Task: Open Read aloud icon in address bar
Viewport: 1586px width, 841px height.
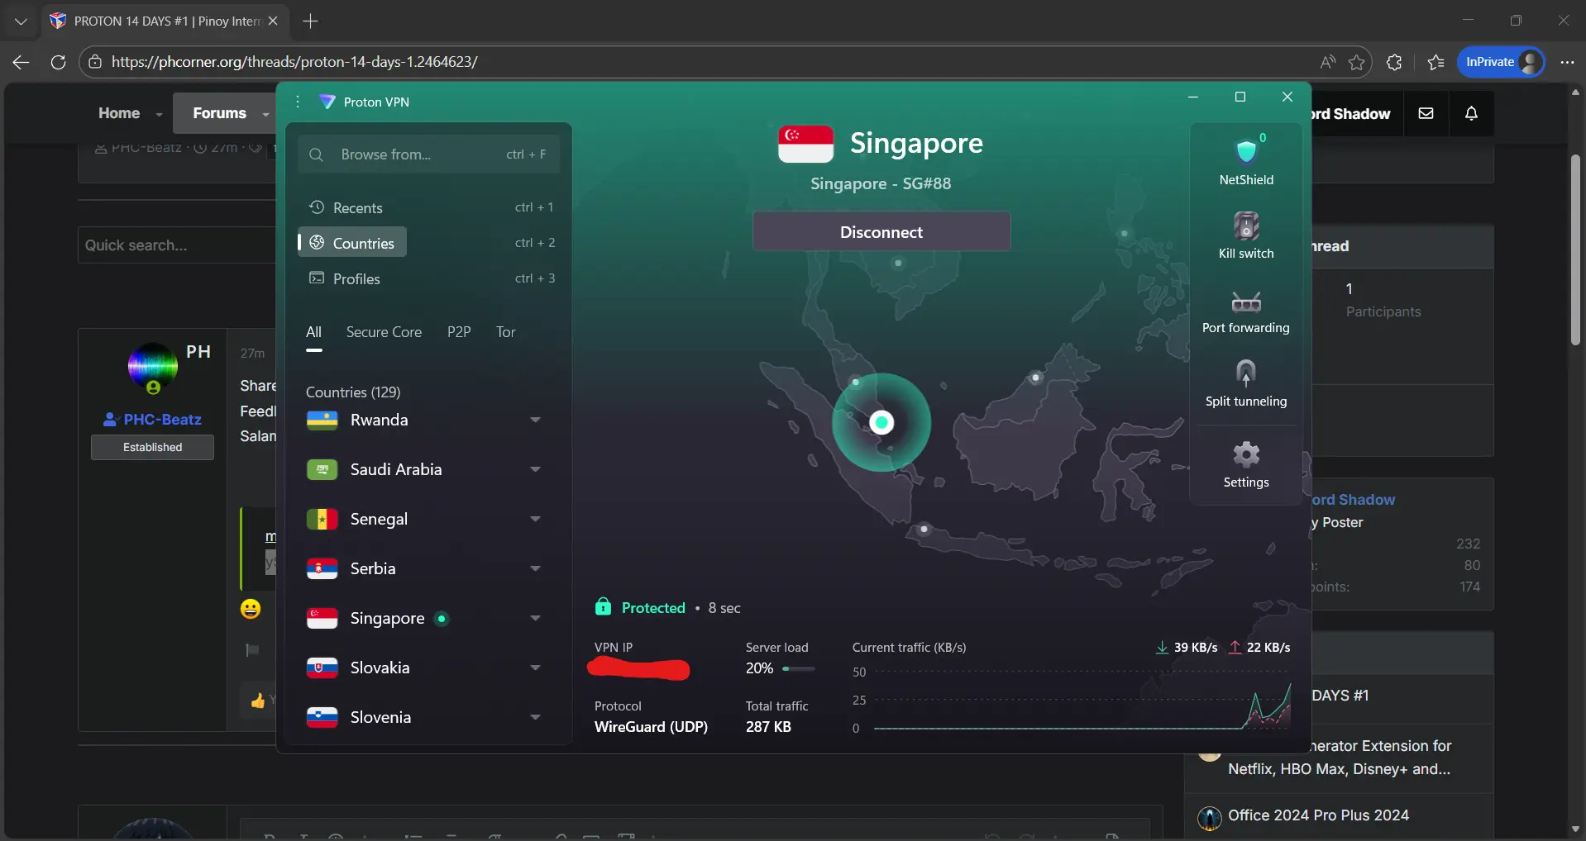Action: [x=1327, y=62]
